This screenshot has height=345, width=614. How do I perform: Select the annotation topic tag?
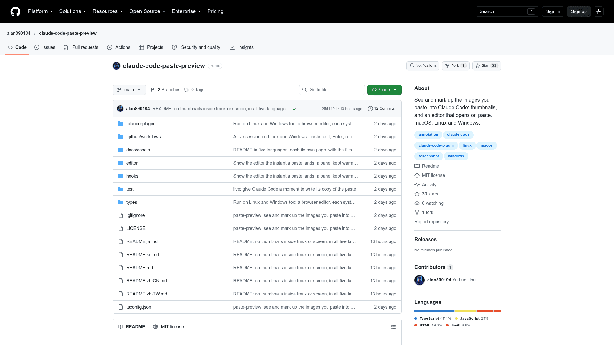pyautogui.click(x=428, y=135)
